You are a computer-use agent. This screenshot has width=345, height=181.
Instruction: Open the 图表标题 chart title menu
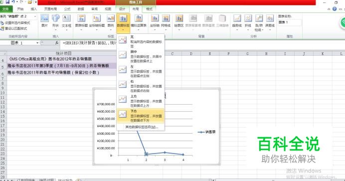pyautogui.click(x=81, y=22)
